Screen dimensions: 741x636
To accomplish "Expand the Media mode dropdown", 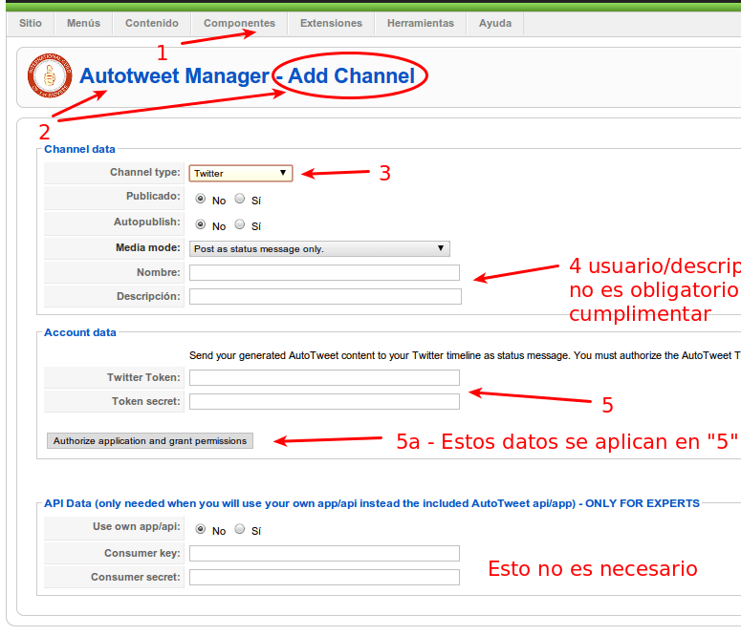I will click(319, 249).
